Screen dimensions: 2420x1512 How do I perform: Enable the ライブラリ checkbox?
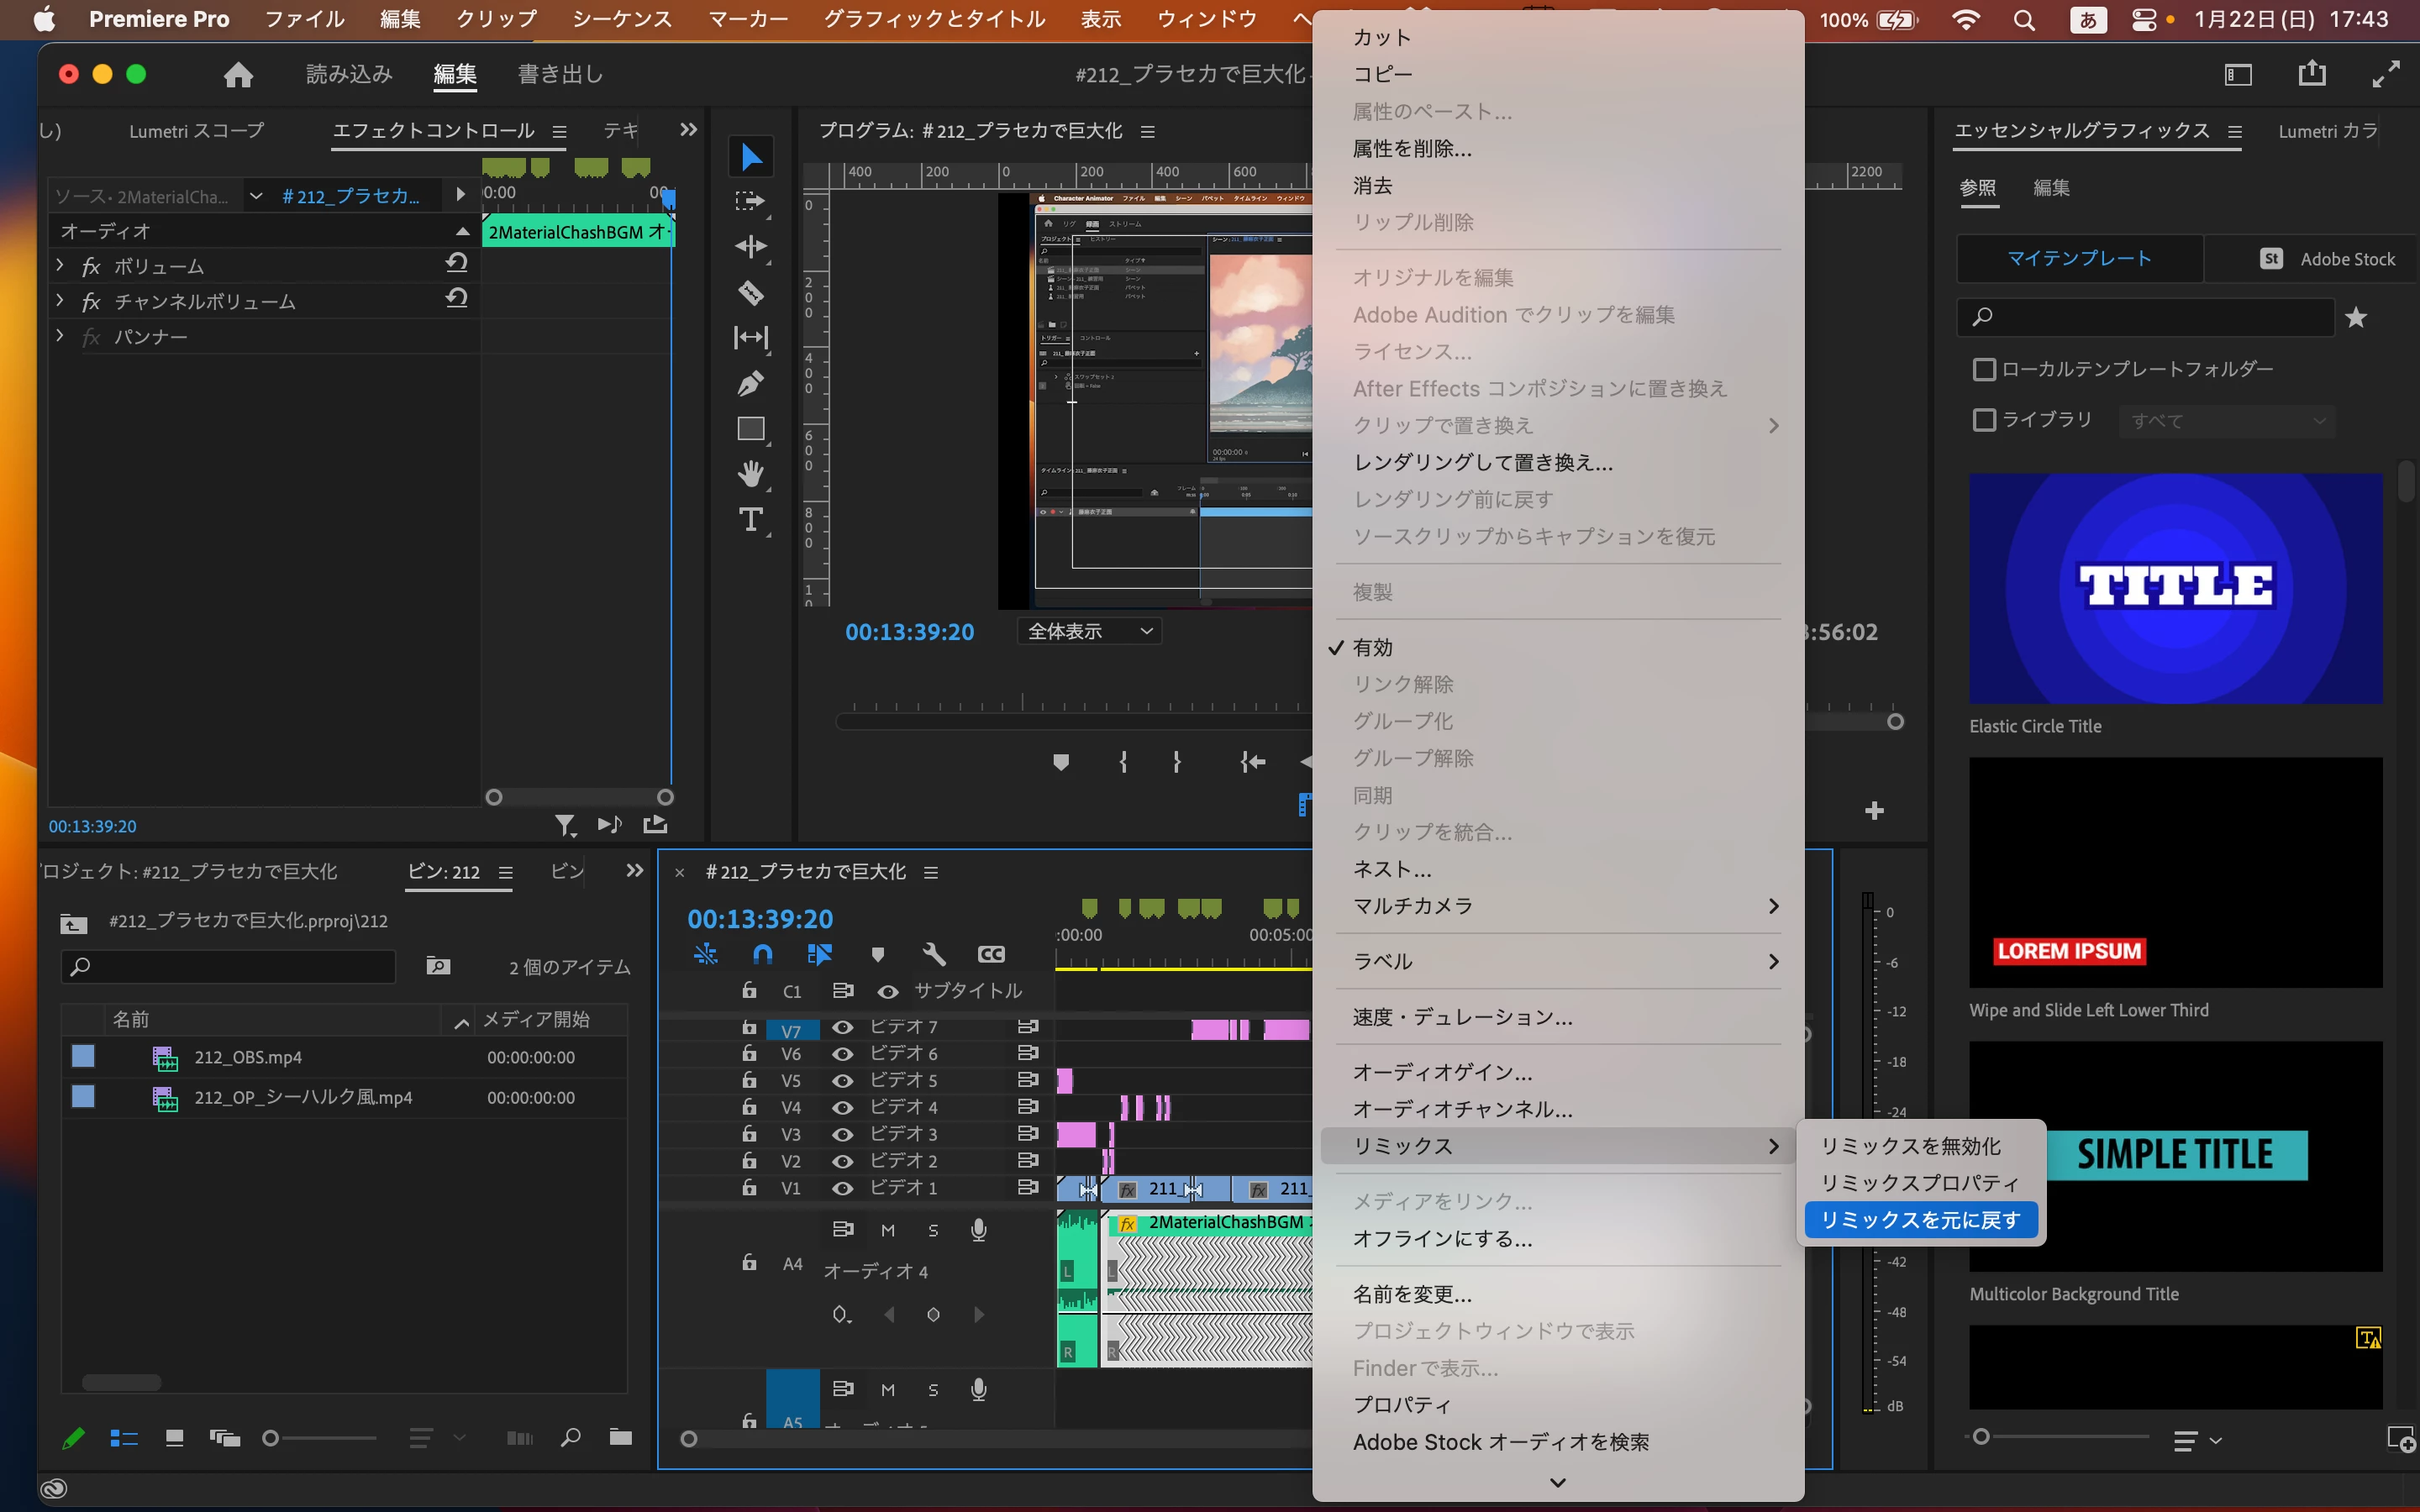click(x=1984, y=420)
